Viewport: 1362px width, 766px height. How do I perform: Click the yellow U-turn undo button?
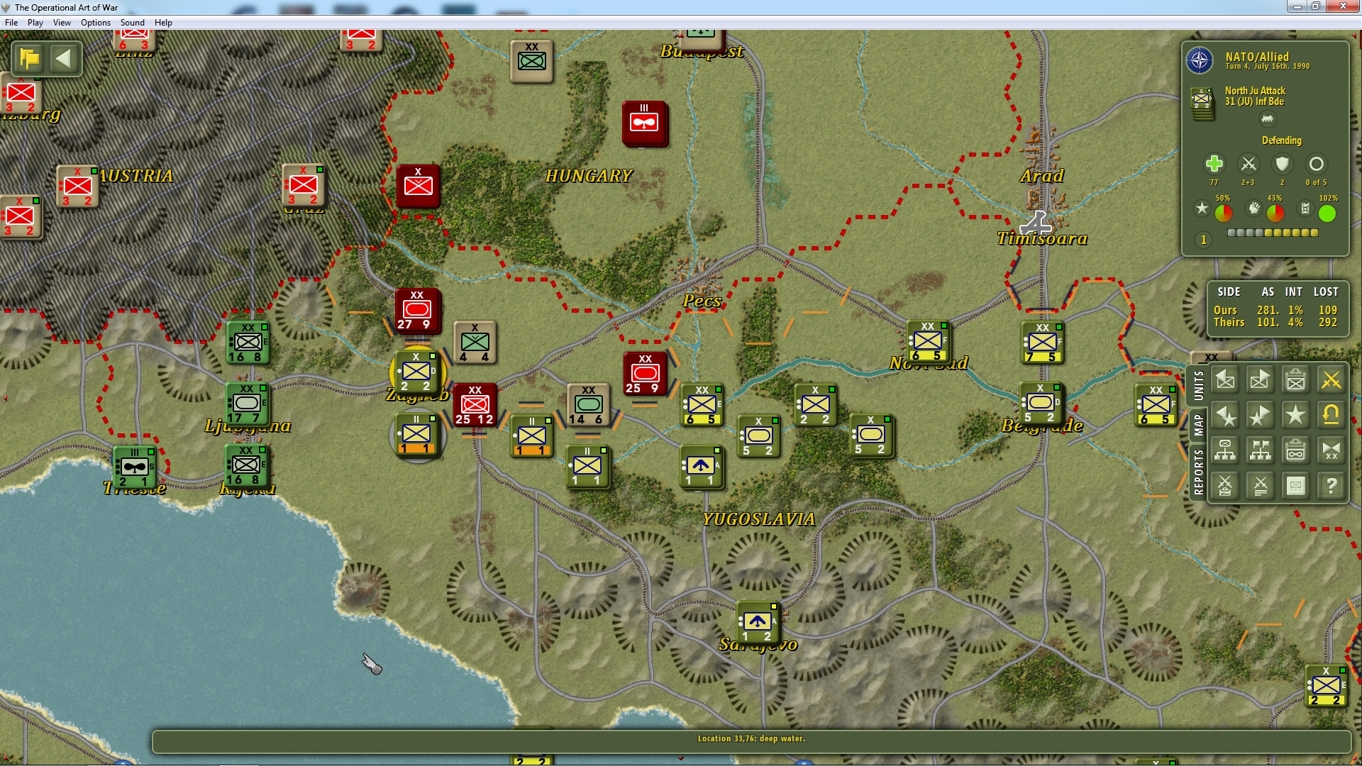point(1331,415)
